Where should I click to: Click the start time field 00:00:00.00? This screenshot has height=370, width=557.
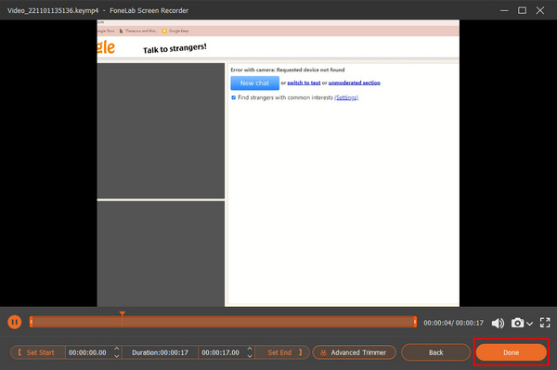click(x=87, y=352)
